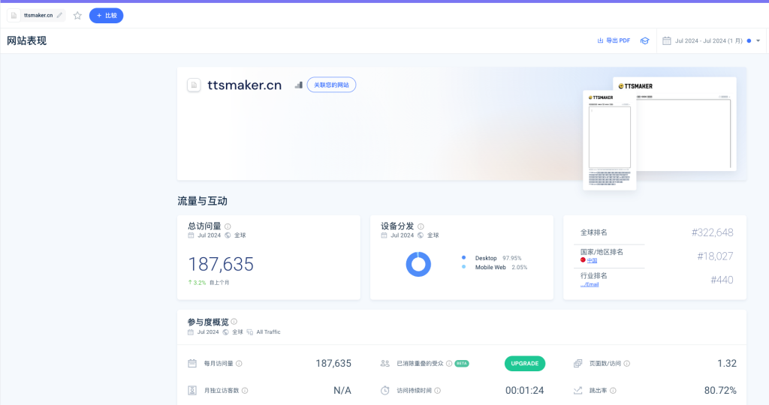Image resolution: width=769 pixels, height=405 pixels.
Task: Click the bounce rate value 80.72%
Action: [720, 390]
